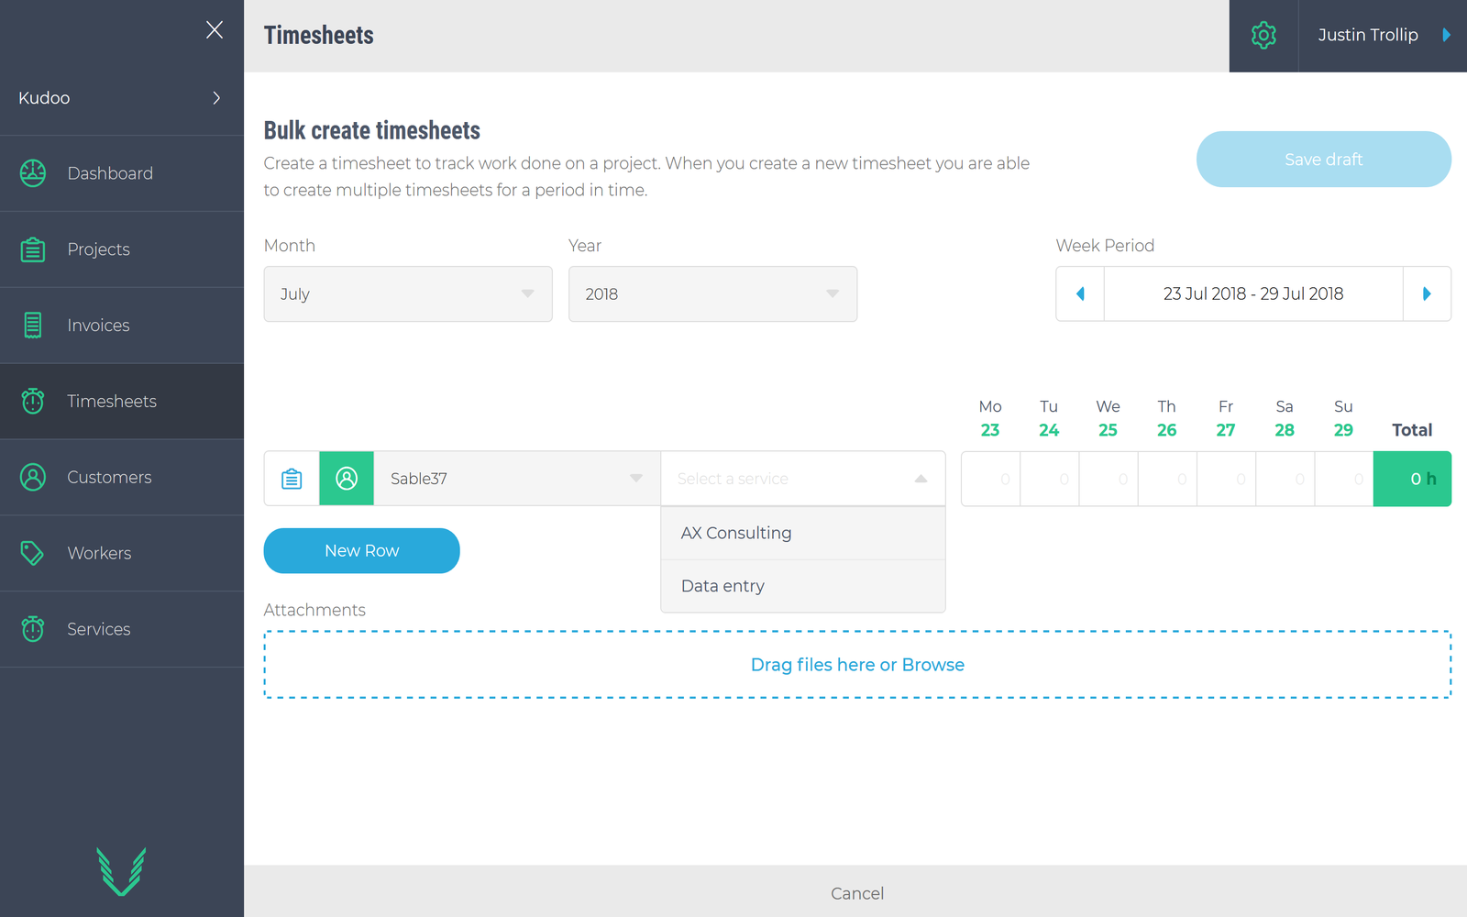This screenshot has width=1467, height=917.
Task: Click the Monday 23 hours field
Action: point(990,479)
